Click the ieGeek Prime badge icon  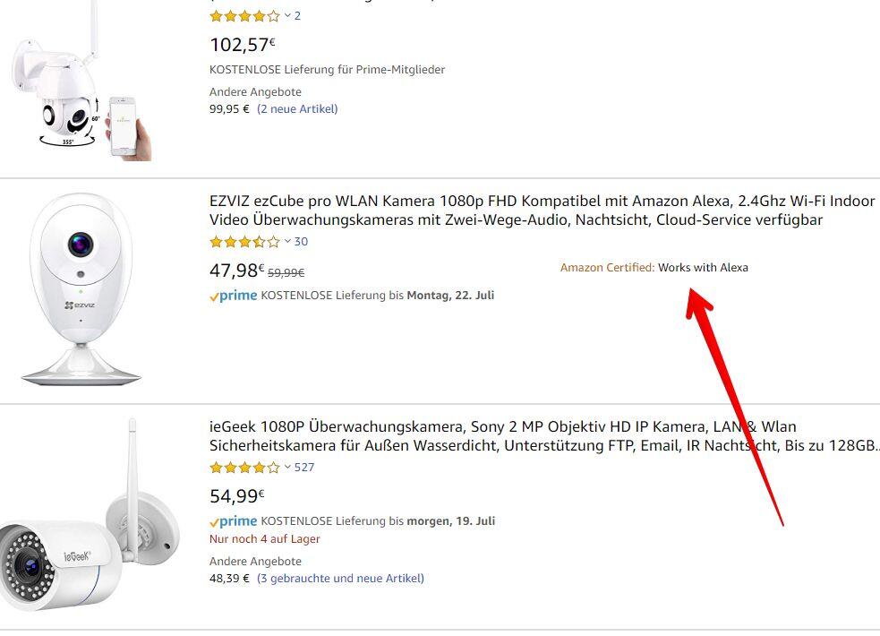coord(234,521)
